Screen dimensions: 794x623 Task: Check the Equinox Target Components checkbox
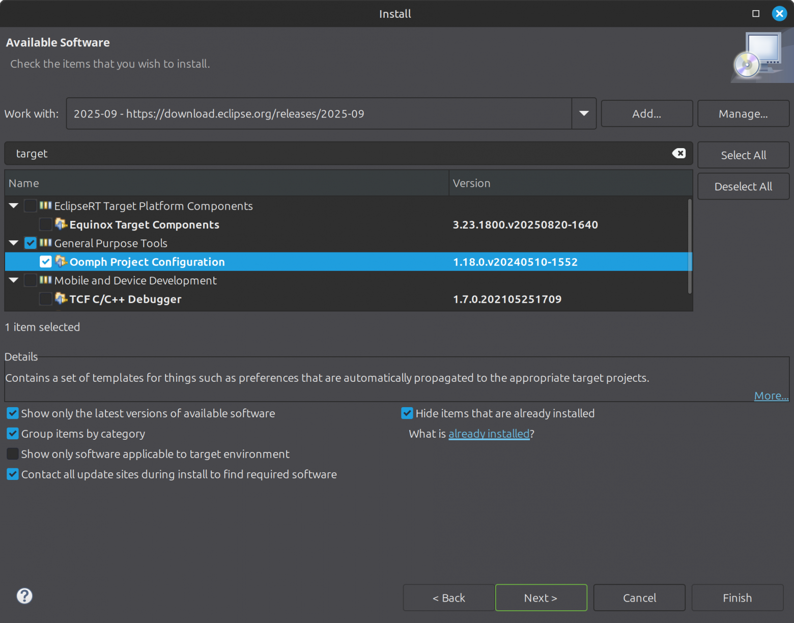pyautogui.click(x=45, y=224)
